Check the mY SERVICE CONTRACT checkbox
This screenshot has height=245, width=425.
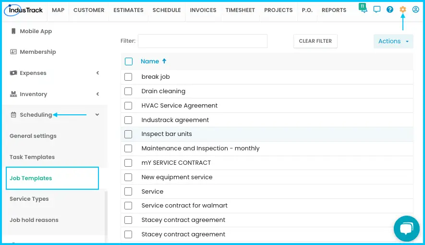tap(128, 162)
